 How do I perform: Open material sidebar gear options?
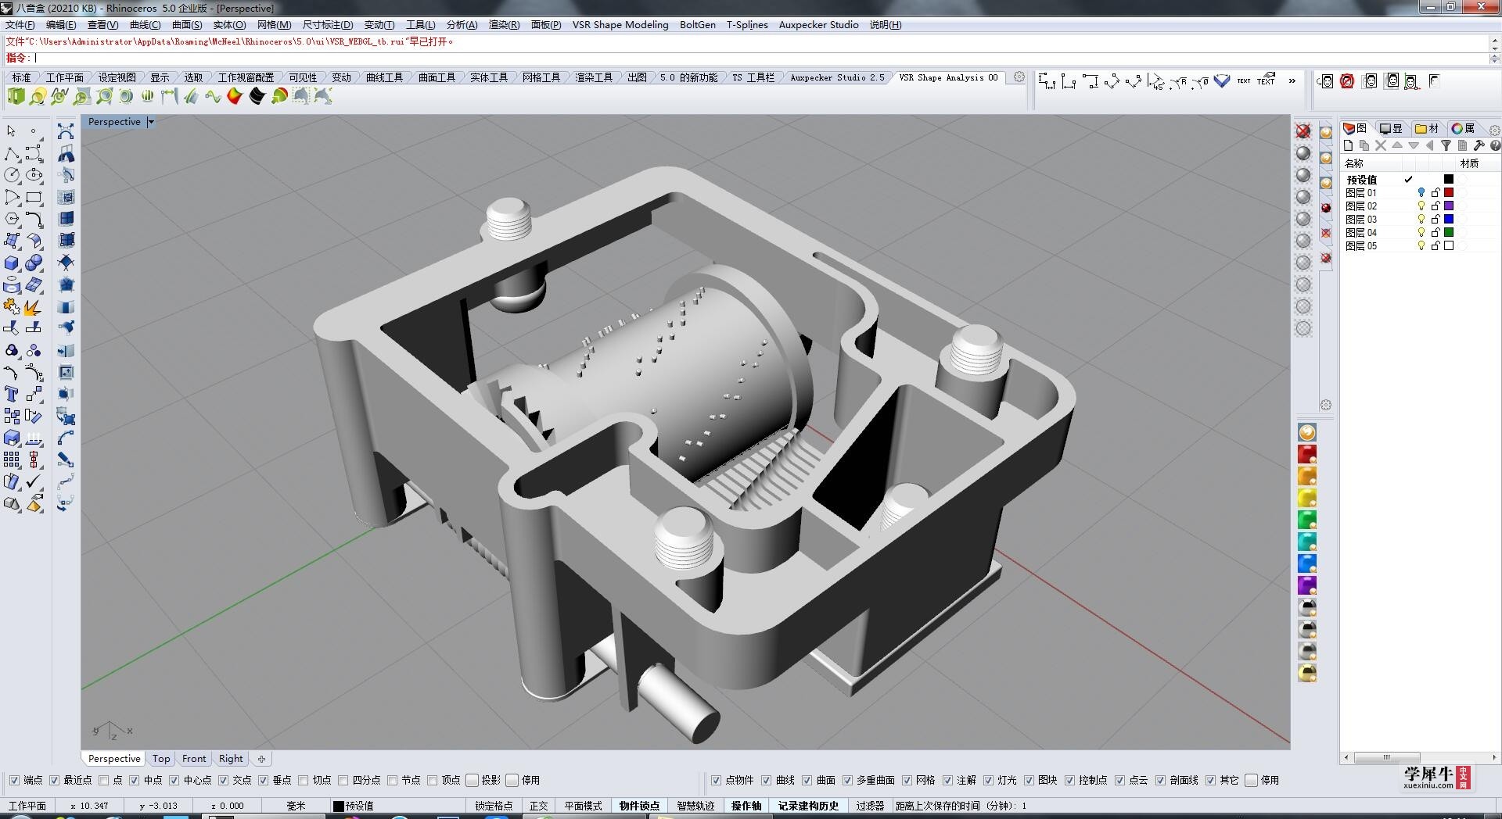[1326, 405]
